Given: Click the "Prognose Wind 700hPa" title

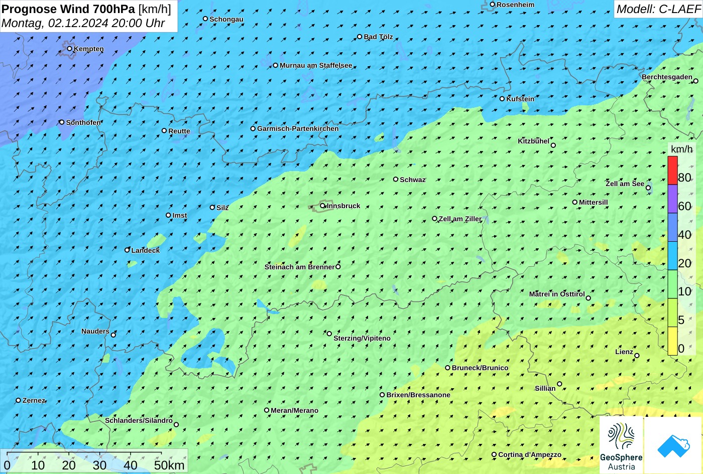Looking at the screenshot, I should point(68,9).
